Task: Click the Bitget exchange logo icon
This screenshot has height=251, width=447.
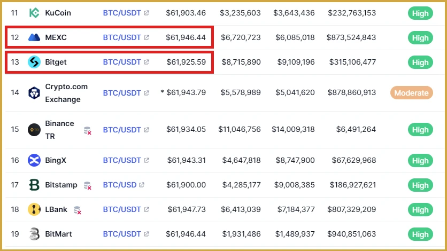Action: coord(34,62)
